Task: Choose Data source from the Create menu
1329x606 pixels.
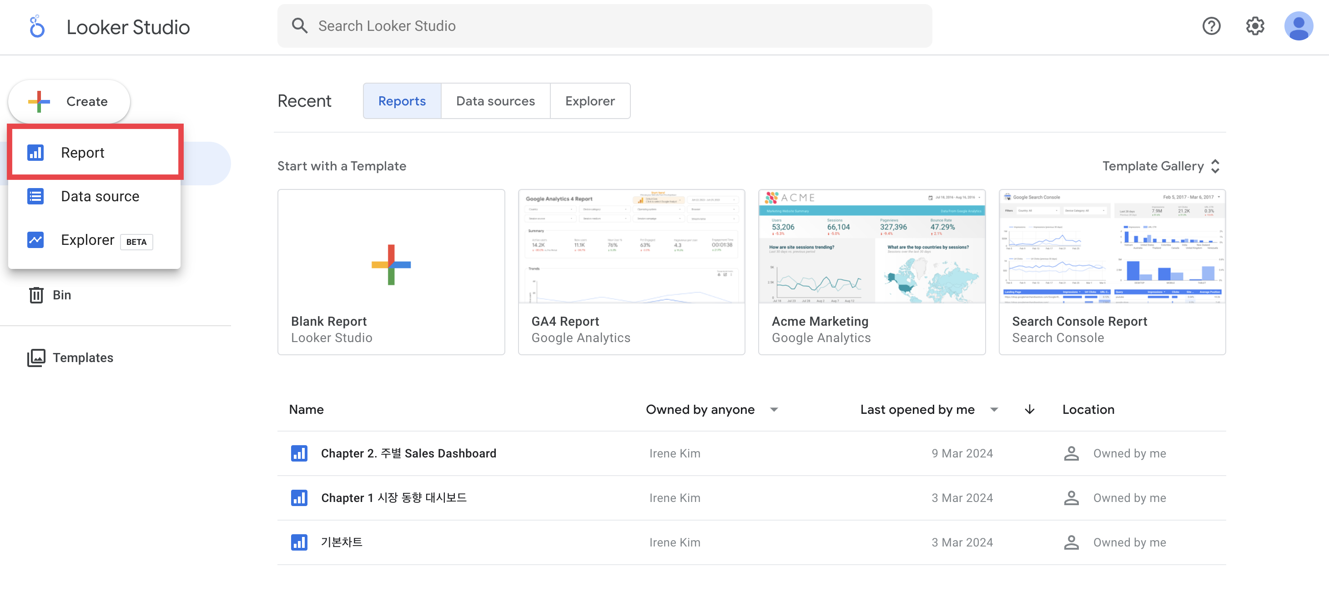Action: pos(100,196)
